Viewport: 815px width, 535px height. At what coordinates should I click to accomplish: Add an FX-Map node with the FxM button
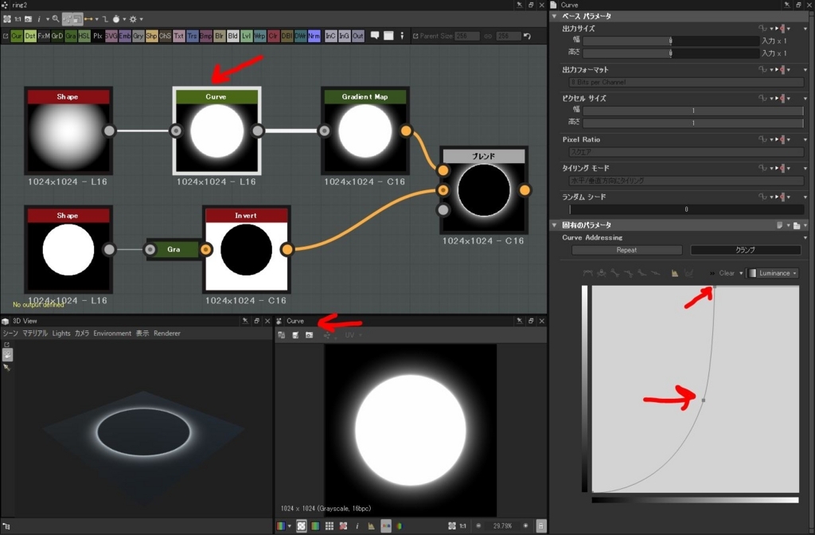coord(44,36)
